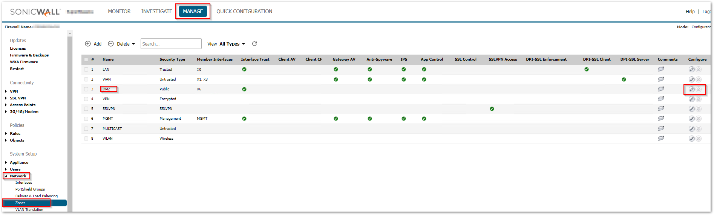Screen dimensions: 714x215
Task: Open the comment icon for LAN zone
Action: [x=661, y=69]
